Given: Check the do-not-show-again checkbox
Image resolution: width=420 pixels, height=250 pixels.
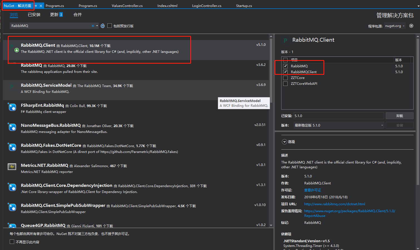Looking at the screenshot, I should coord(12,242).
